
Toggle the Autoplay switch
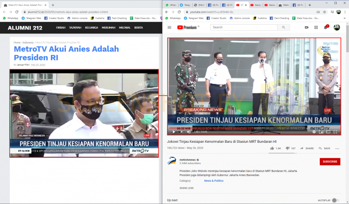click(335, 200)
